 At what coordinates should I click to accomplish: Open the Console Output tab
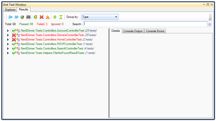133,31
